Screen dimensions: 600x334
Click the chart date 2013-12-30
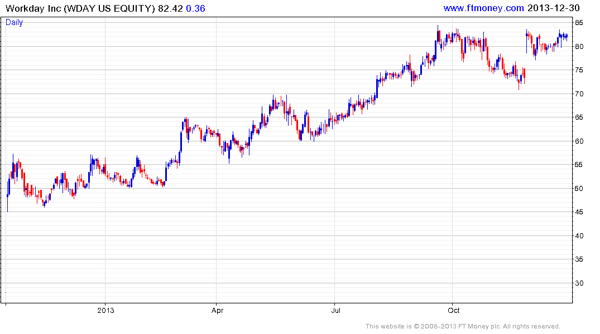click(x=553, y=8)
